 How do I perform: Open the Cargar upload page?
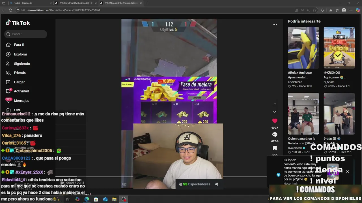click(x=19, y=82)
